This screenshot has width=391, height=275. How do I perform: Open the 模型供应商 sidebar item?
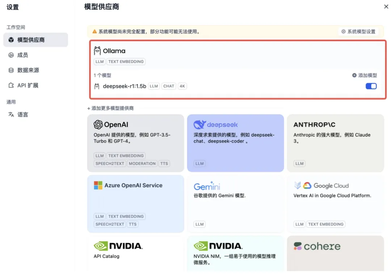pyautogui.click(x=35, y=40)
